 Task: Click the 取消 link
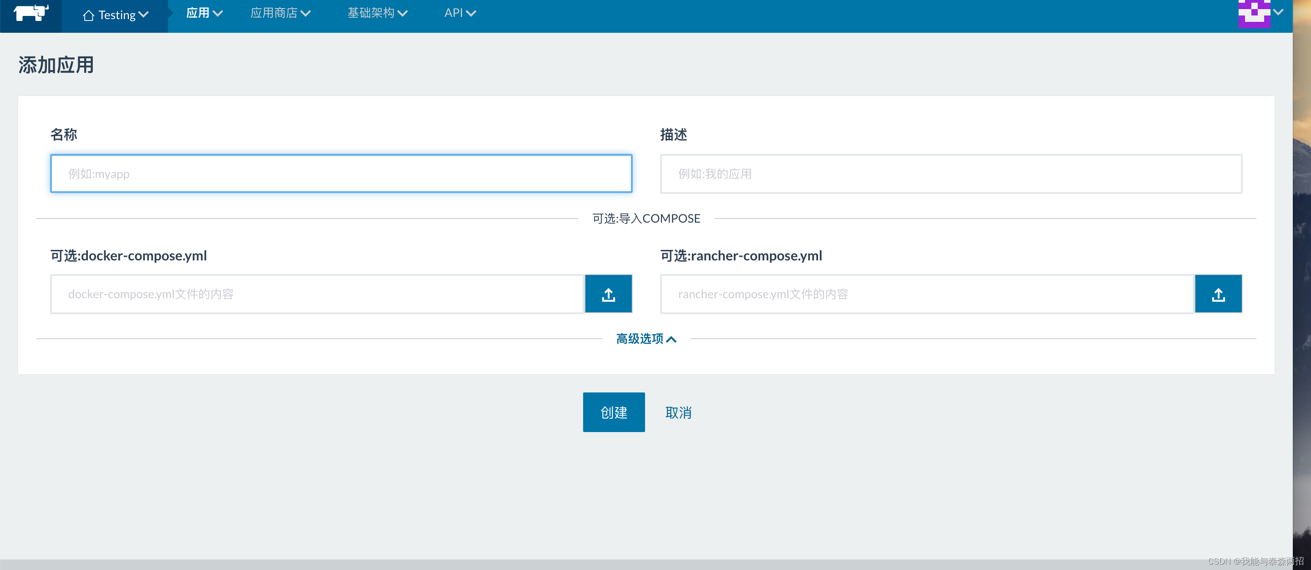point(678,413)
